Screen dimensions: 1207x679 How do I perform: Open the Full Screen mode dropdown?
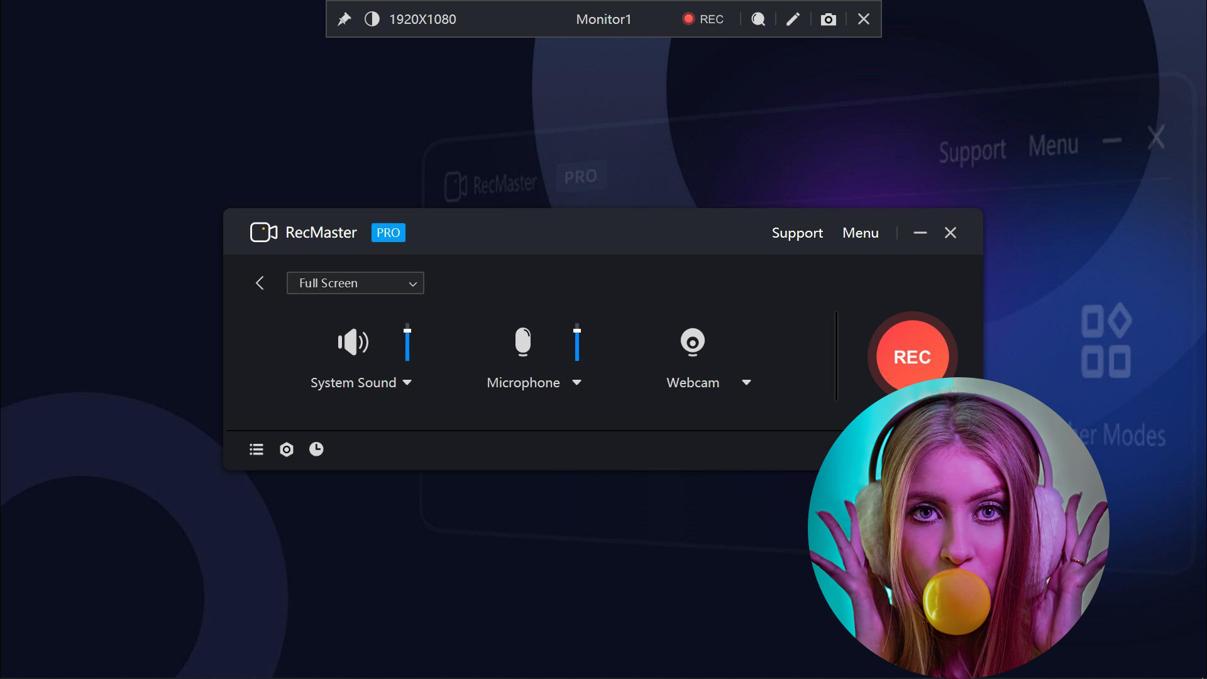[x=355, y=283]
